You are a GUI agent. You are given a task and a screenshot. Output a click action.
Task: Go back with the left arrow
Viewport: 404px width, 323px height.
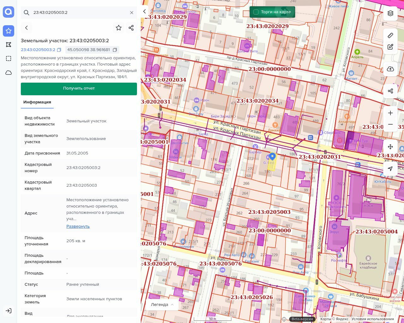27,28
